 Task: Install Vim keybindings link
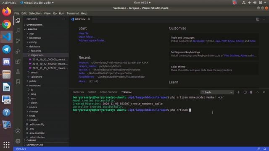pos(226,56)
